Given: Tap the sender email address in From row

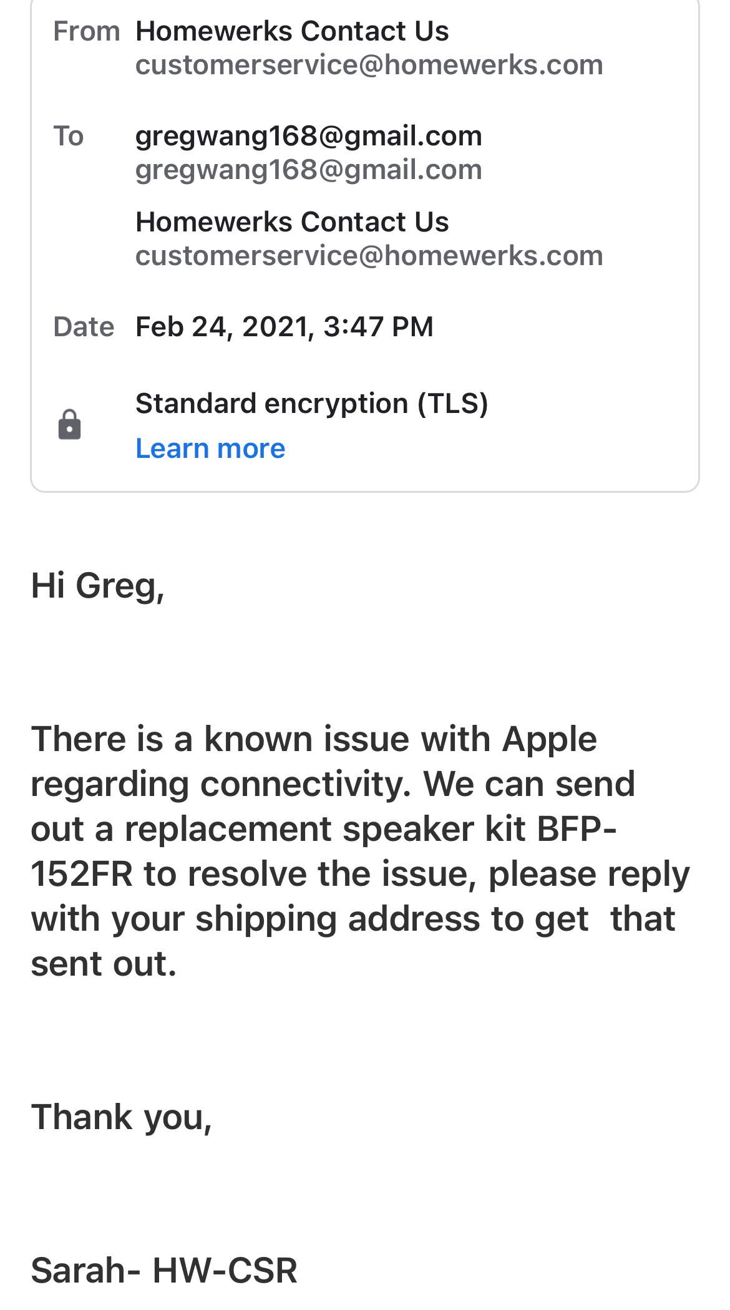Looking at the screenshot, I should click(369, 65).
